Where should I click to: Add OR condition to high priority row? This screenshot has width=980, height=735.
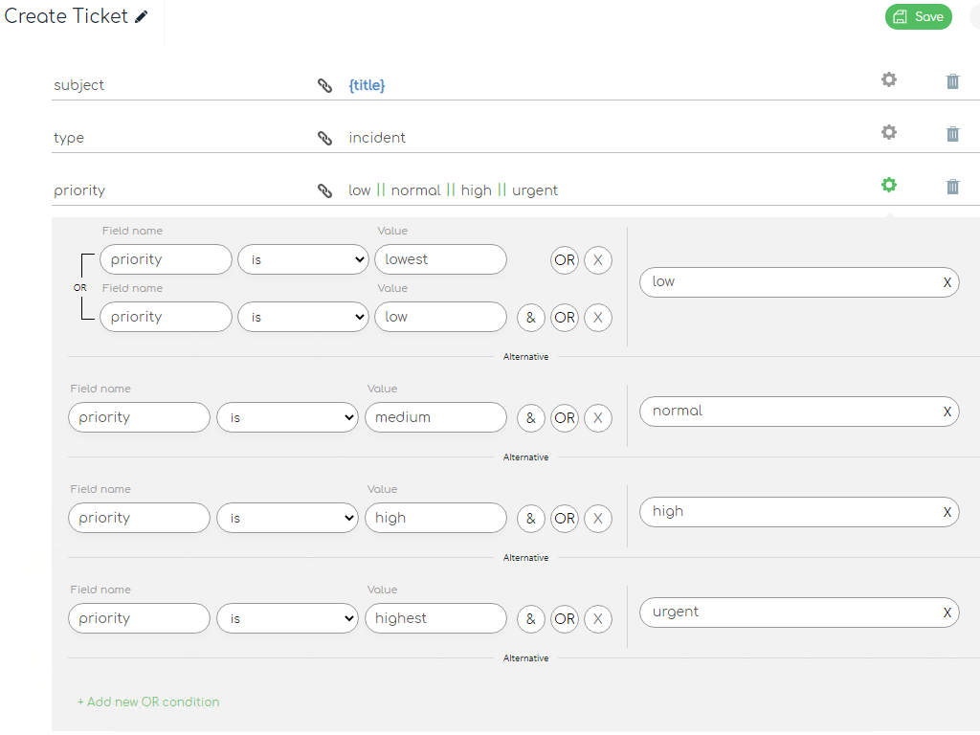(x=565, y=518)
